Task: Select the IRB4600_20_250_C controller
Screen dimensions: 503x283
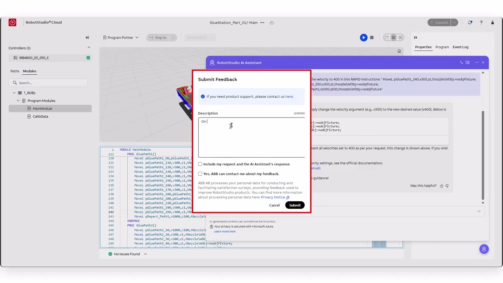Action: coord(50,58)
